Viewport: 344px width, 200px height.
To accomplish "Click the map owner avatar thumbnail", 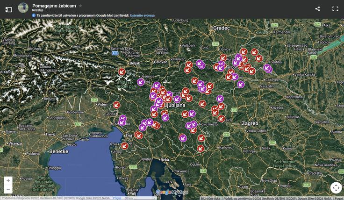I will [23, 7].
